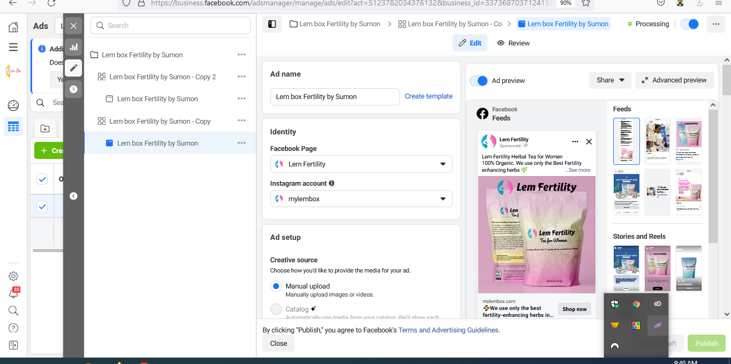Open options for ad under Copy 2

(242, 98)
